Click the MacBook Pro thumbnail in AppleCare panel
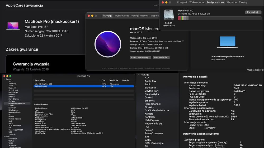This screenshot has height=148, width=264. point(13,26)
